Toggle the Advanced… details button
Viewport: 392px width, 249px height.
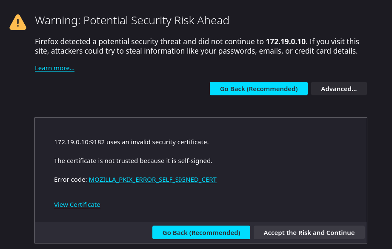pyautogui.click(x=339, y=89)
